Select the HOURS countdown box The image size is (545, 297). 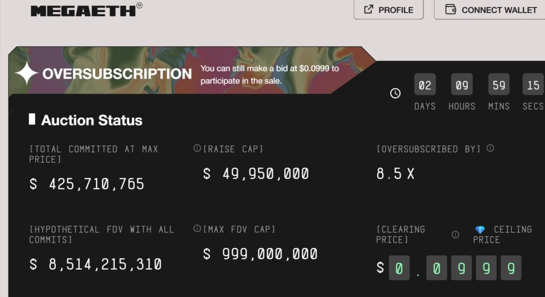click(x=461, y=85)
